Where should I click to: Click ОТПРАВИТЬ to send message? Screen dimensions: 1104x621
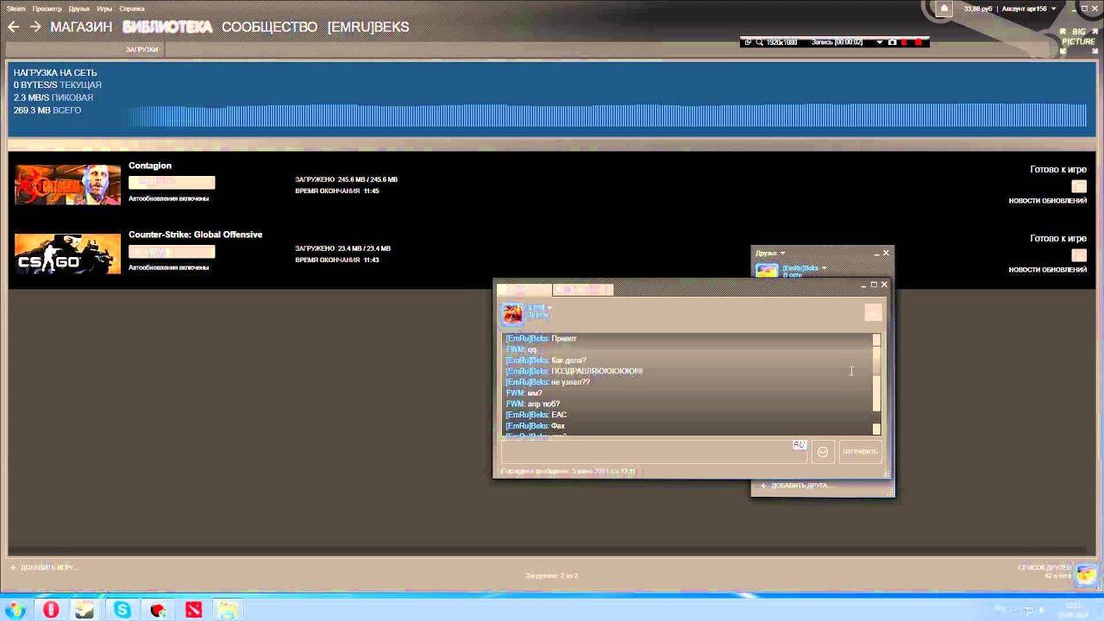click(860, 452)
